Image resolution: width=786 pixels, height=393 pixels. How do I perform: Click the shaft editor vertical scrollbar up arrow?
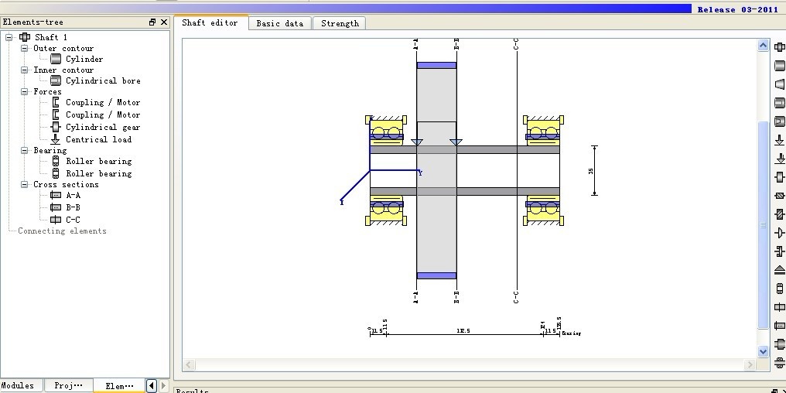tap(763, 46)
